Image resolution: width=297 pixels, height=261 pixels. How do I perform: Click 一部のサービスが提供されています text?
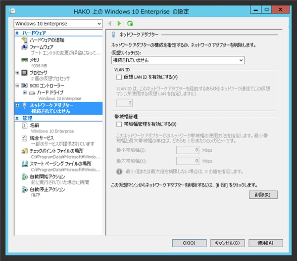[x=62, y=144]
